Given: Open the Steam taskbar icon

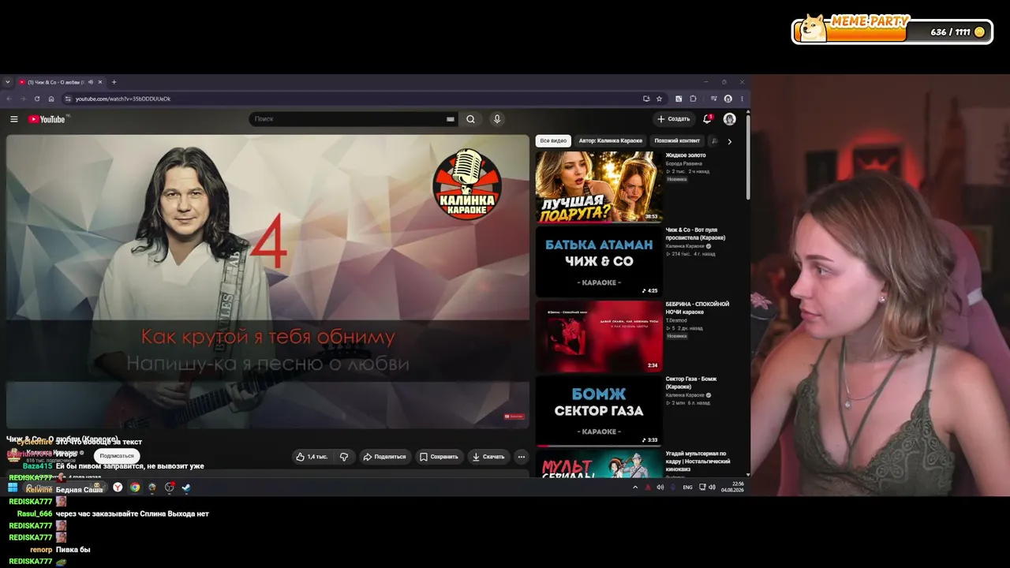Looking at the screenshot, I should click(186, 488).
